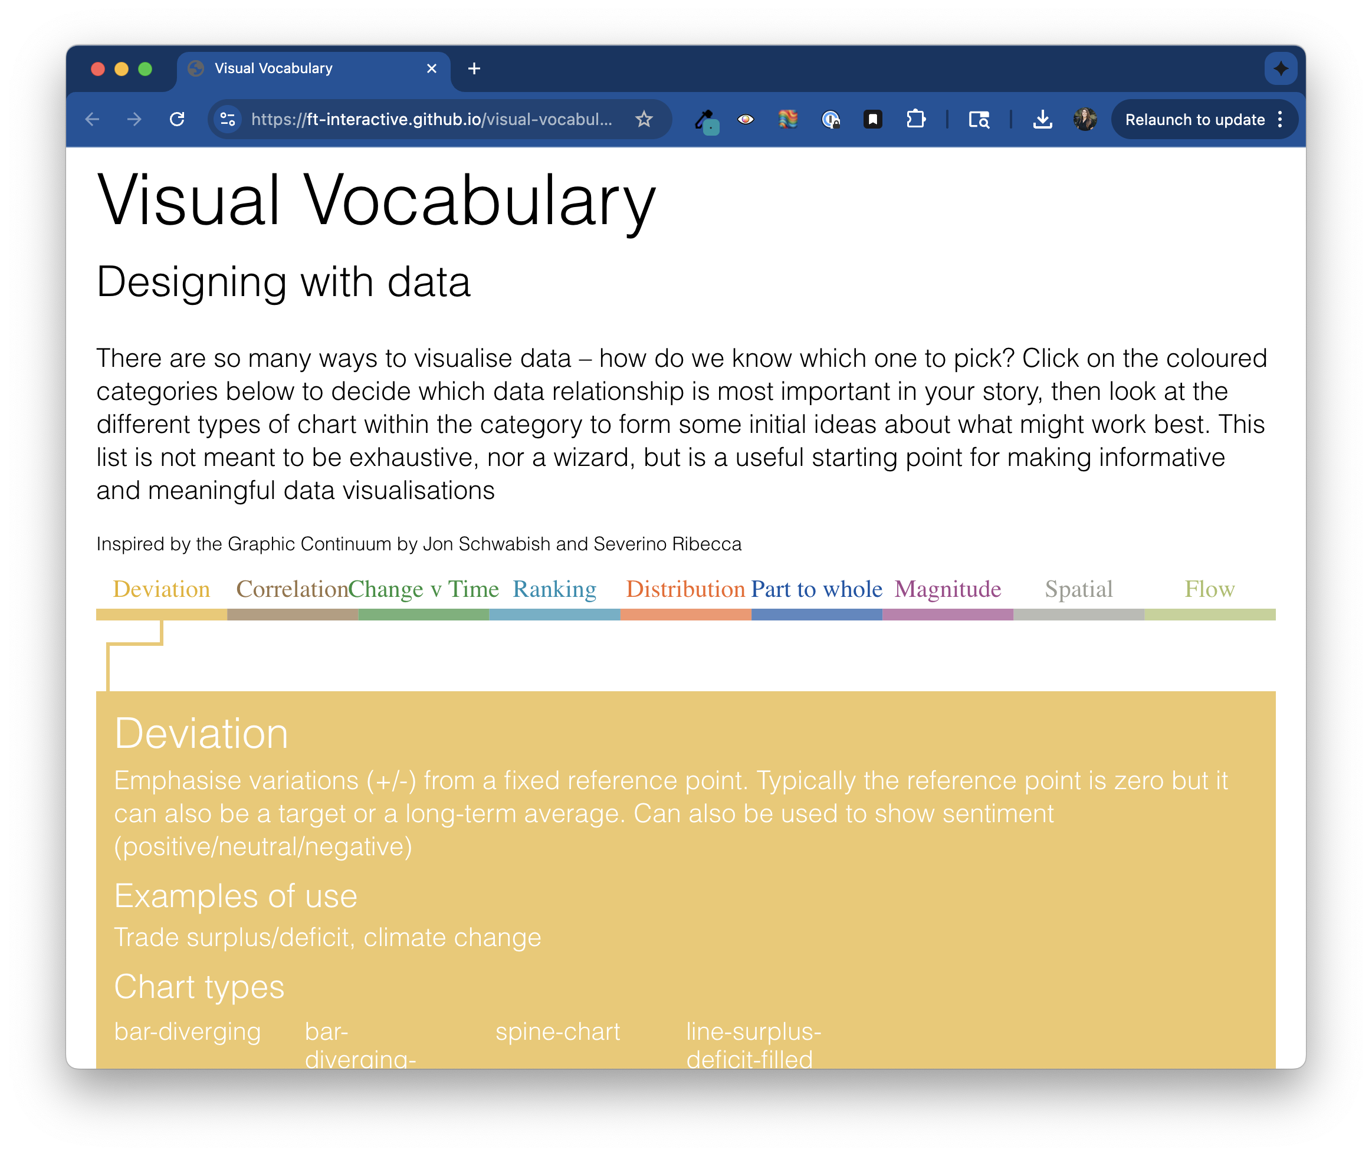Open the tab search icon

[x=979, y=119]
